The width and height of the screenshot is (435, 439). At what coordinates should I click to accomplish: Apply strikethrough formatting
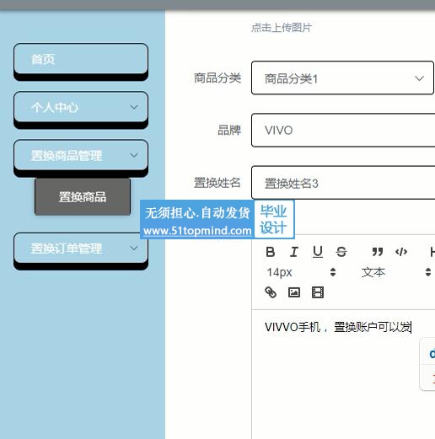click(341, 252)
